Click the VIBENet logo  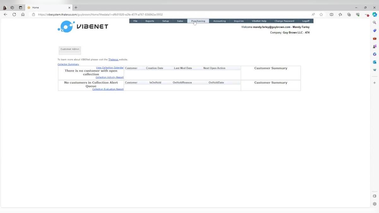(x=83, y=27)
